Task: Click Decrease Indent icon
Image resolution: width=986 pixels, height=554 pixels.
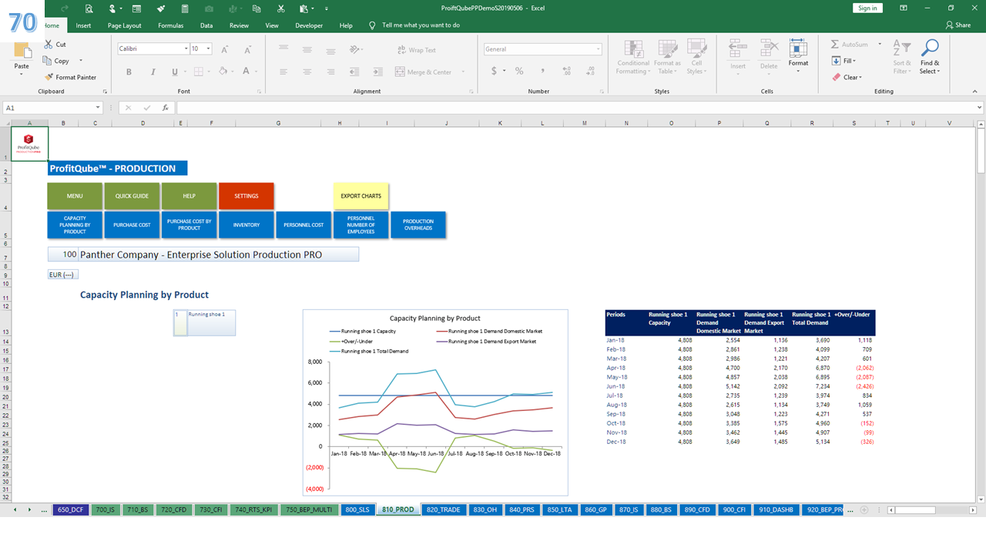Action: [x=355, y=72]
